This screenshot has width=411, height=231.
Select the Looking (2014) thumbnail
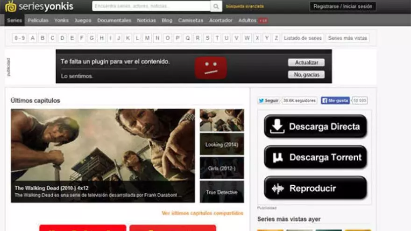(222, 144)
